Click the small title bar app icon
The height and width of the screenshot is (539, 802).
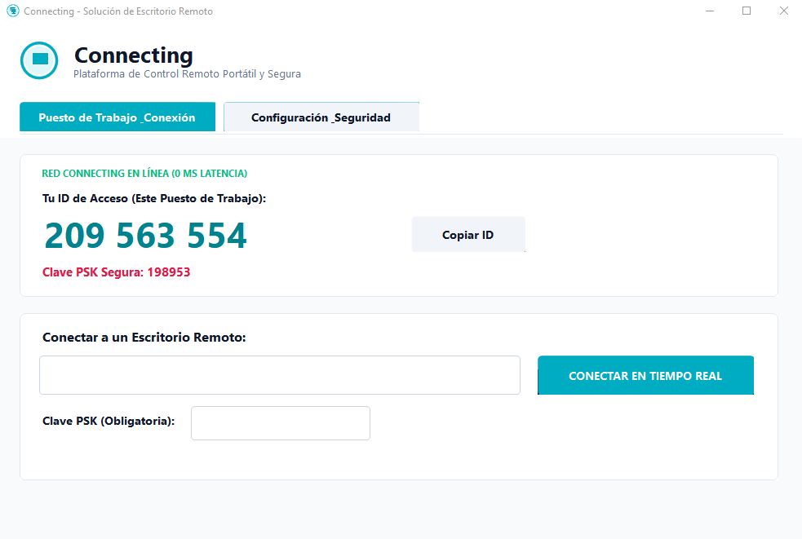click(x=13, y=11)
